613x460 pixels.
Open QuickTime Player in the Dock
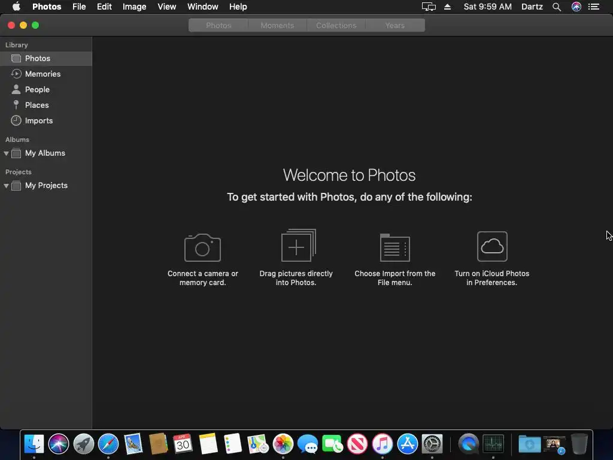point(468,444)
